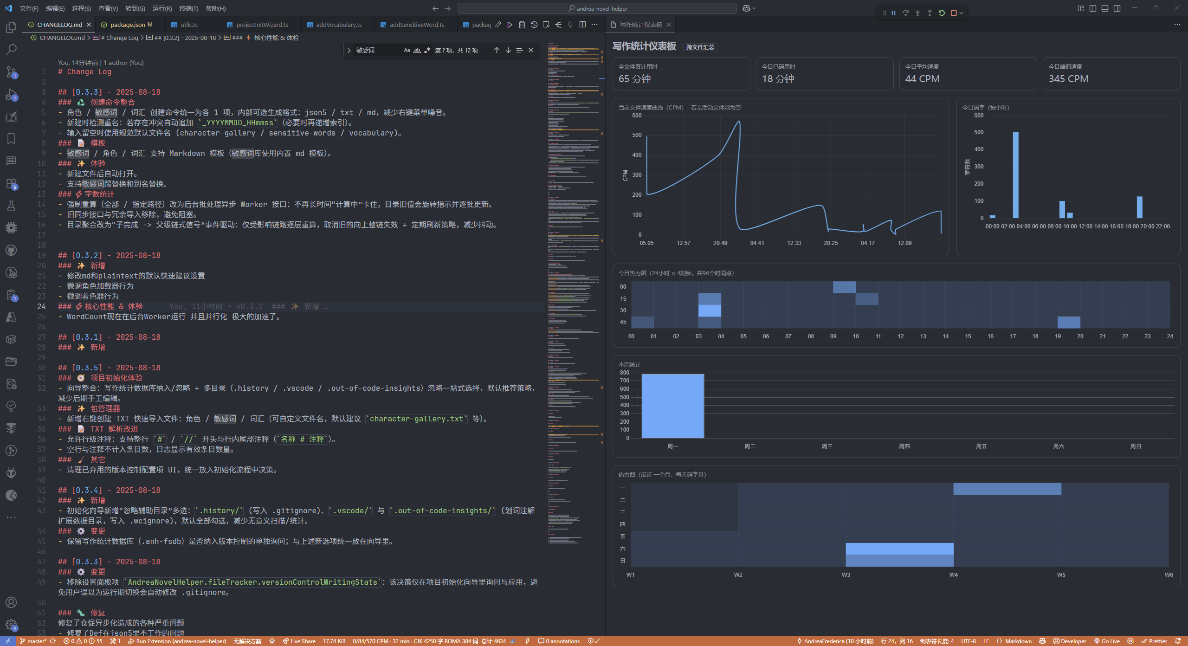1188x646 pixels.
Task: Open the 终端(T) menu
Action: 188,8
